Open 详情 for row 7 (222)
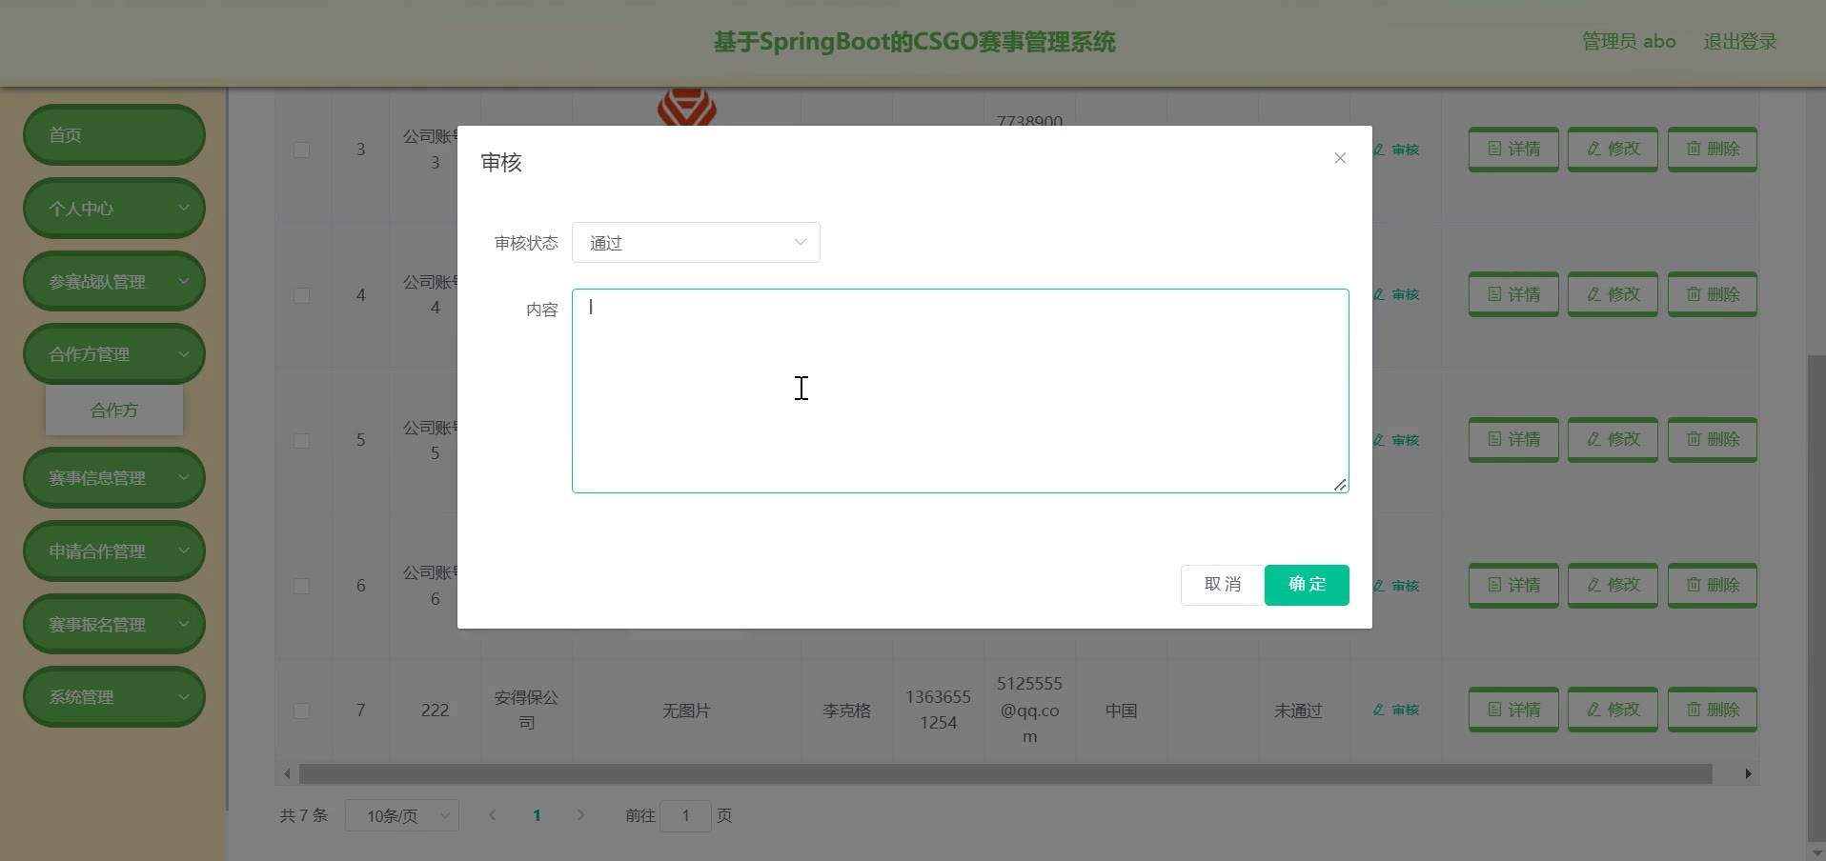 (1513, 711)
